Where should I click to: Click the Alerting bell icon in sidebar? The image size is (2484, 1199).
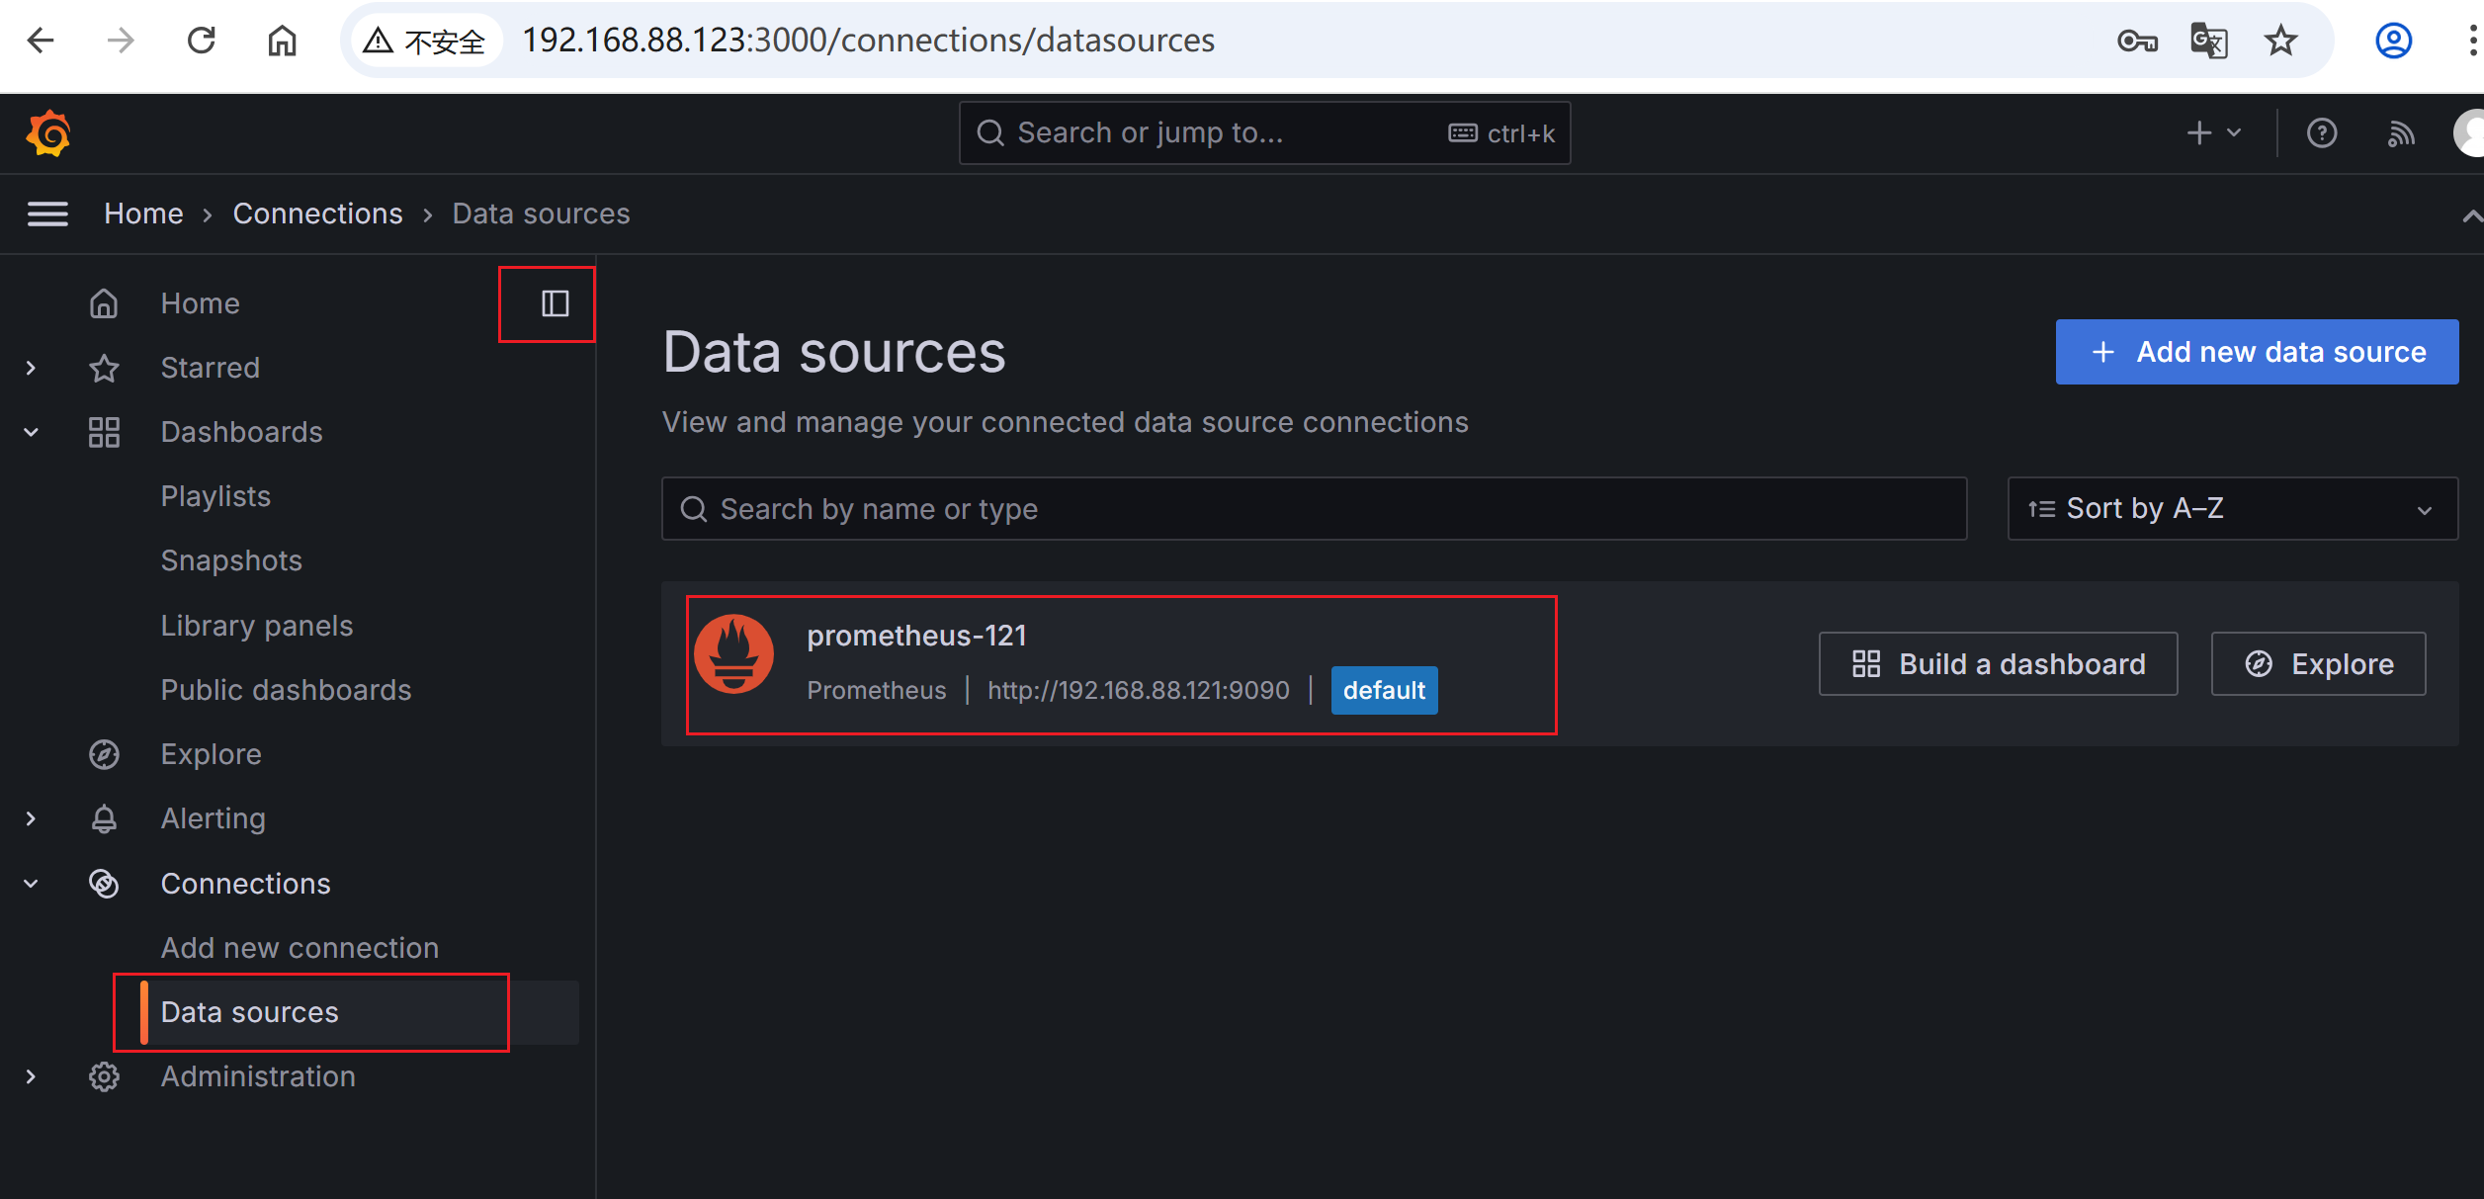(104, 818)
